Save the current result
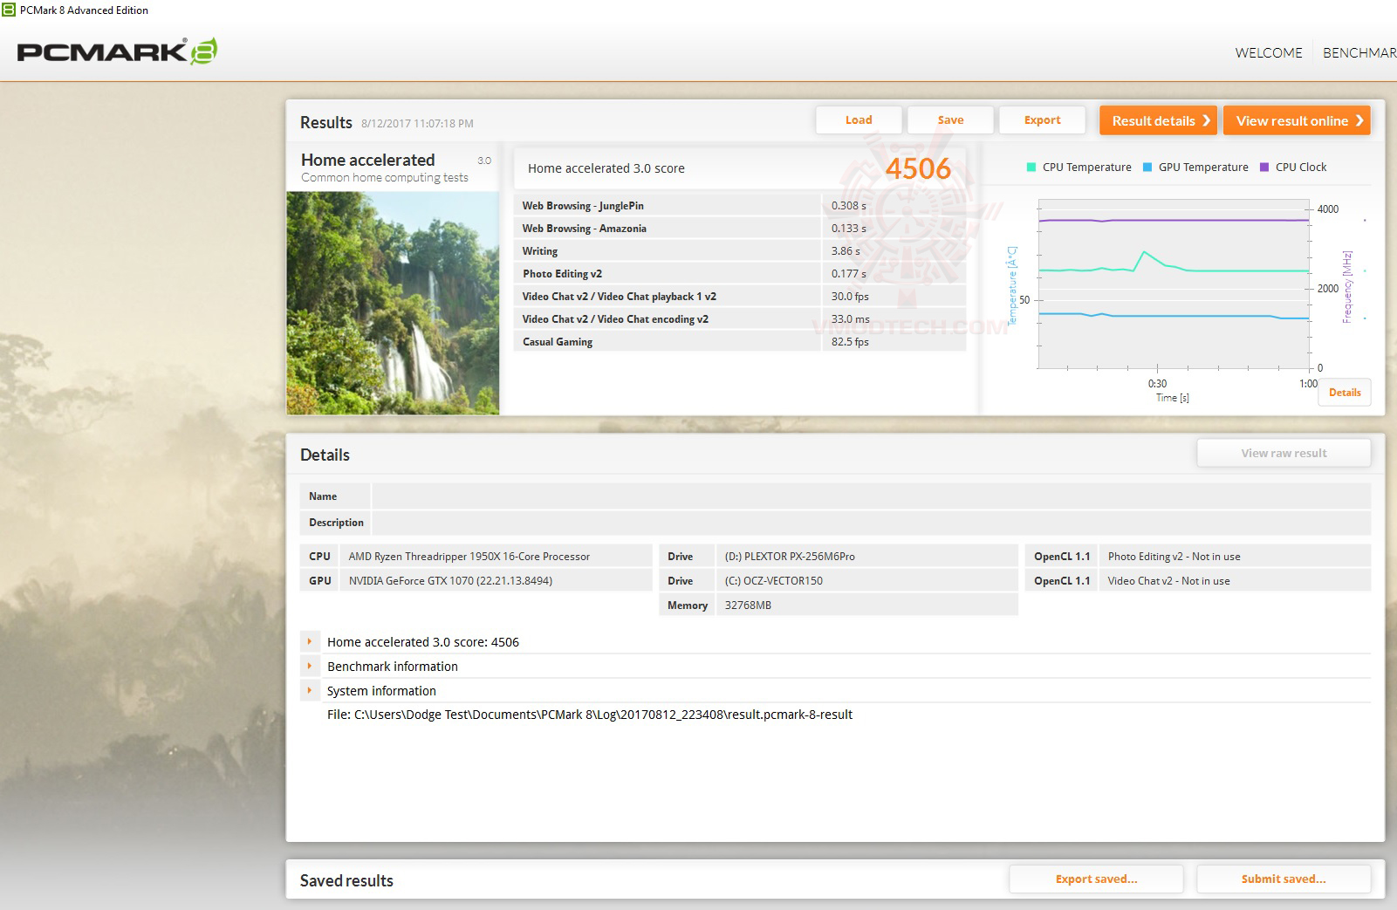The image size is (1397, 910). 950,120
